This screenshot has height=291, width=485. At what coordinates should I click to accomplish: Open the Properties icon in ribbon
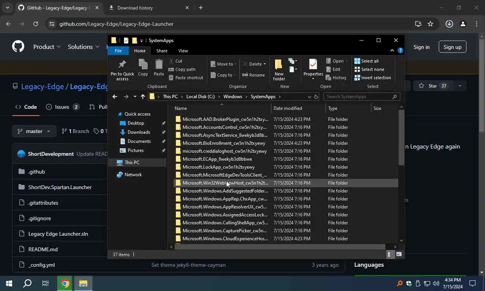pos(313,64)
